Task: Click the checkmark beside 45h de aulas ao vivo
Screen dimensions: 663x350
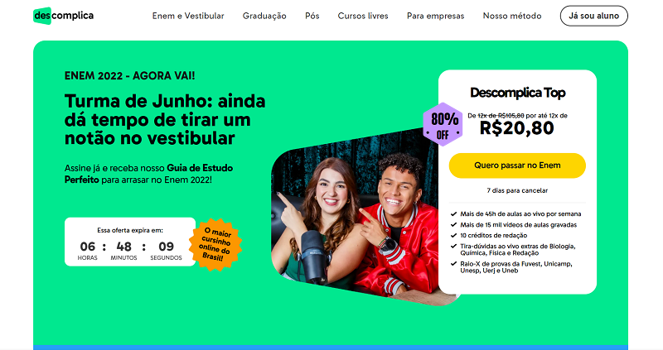Action: click(x=453, y=214)
